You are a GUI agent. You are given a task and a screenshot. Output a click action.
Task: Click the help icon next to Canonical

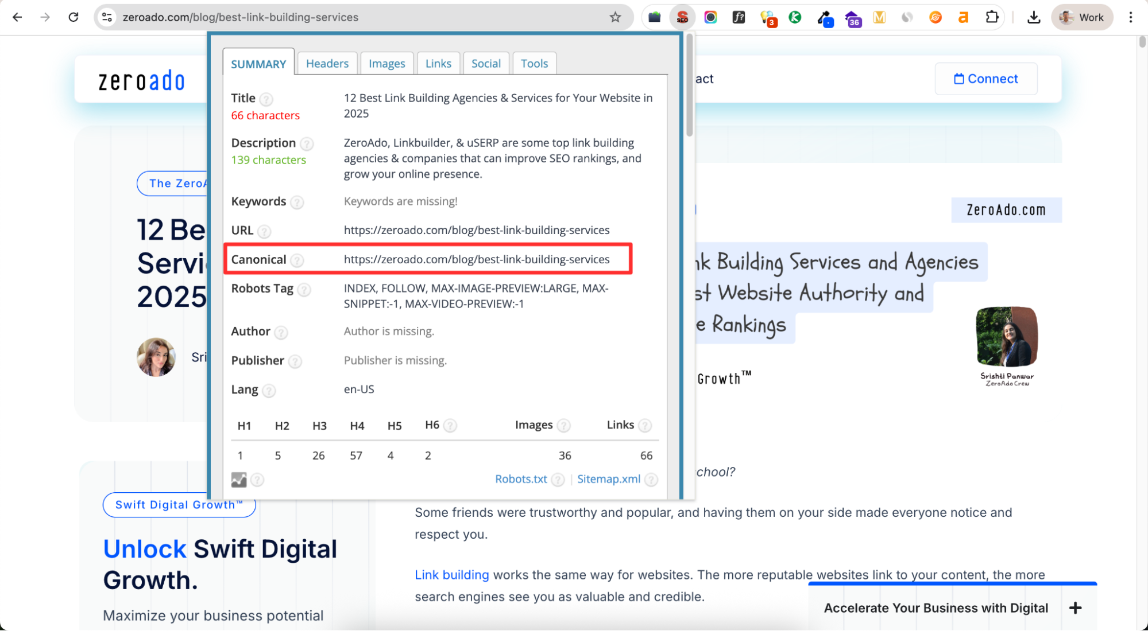(297, 260)
